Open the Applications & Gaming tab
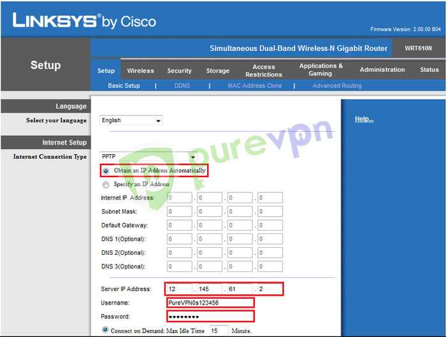Viewport: 446px width, 337px height. point(320,69)
